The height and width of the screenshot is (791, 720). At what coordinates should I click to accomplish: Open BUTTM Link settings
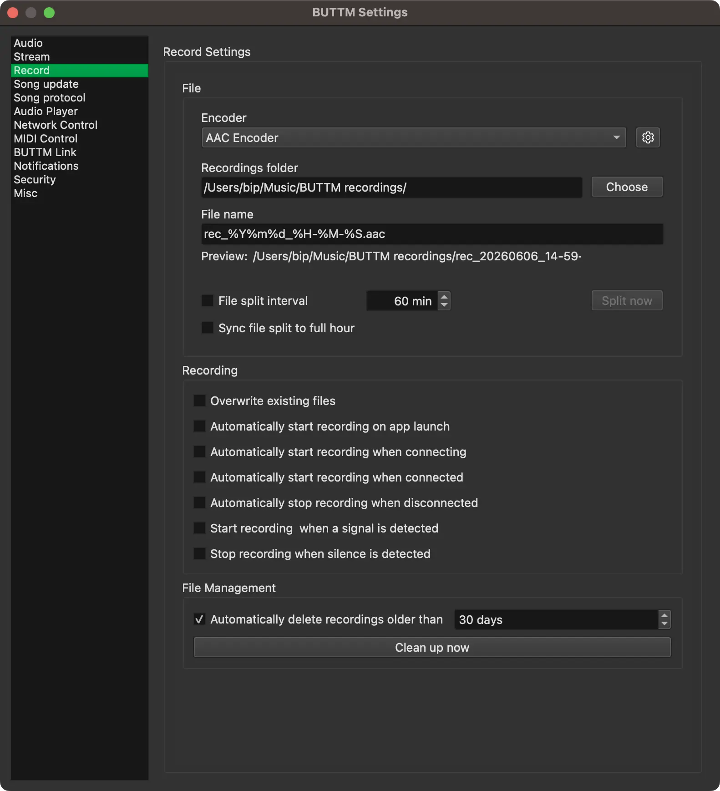[x=80, y=152]
